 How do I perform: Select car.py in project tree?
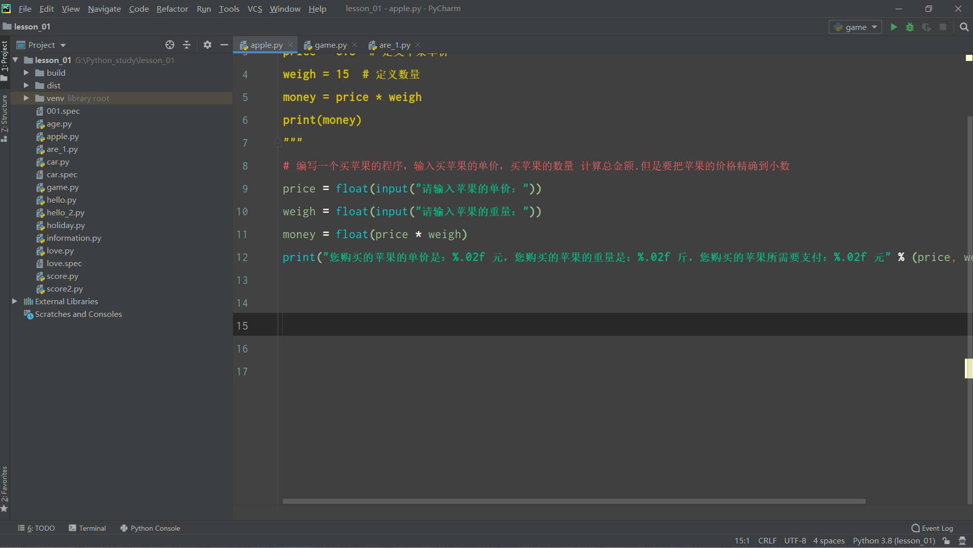click(x=57, y=162)
